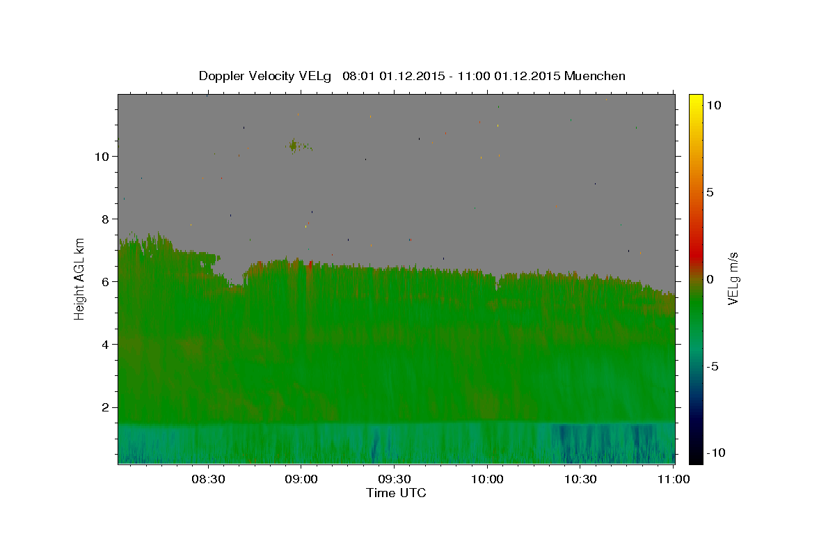The height and width of the screenshot is (557, 835).
Task: Click the colorbar tick label -5
Action: click(x=713, y=366)
